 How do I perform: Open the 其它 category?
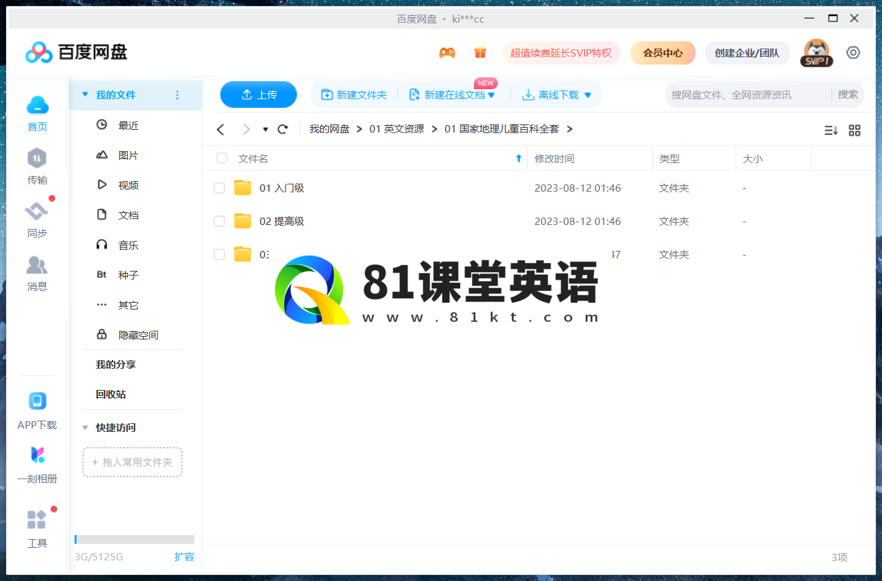tap(128, 305)
